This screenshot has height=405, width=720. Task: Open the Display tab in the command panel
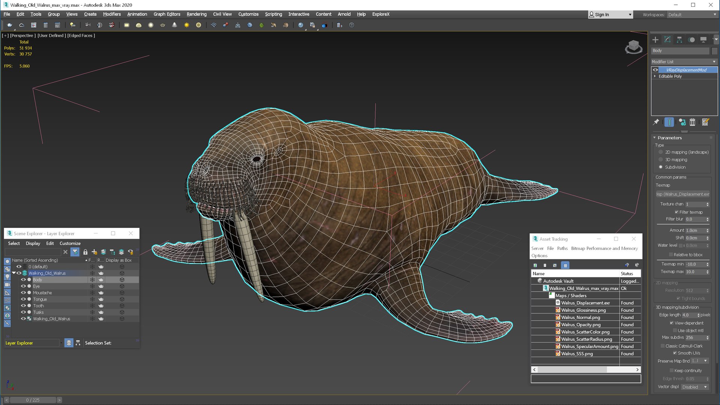pos(703,40)
